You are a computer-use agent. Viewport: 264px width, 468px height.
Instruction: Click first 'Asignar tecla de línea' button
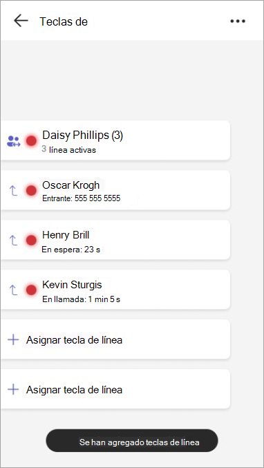(115, 339)
